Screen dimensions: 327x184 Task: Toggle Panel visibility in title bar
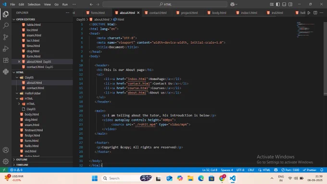tap(284, 4)
